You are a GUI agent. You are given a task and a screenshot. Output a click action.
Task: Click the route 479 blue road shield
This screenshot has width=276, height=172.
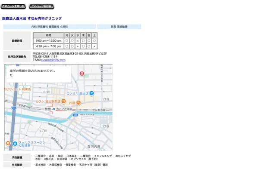click(x=14, y=108)
